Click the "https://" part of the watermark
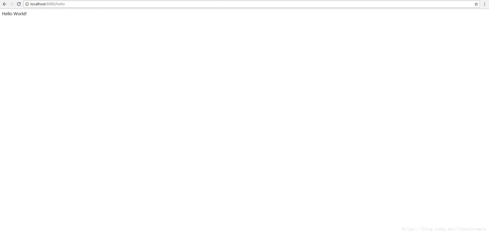489x234 pixels. pos(412,229)
